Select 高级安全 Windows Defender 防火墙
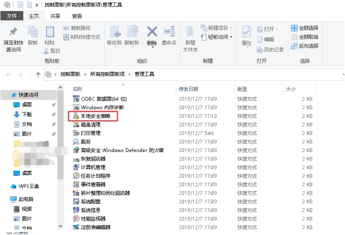Image resolution: width=345 pixels, height=235 pixels. click(118, 150)
